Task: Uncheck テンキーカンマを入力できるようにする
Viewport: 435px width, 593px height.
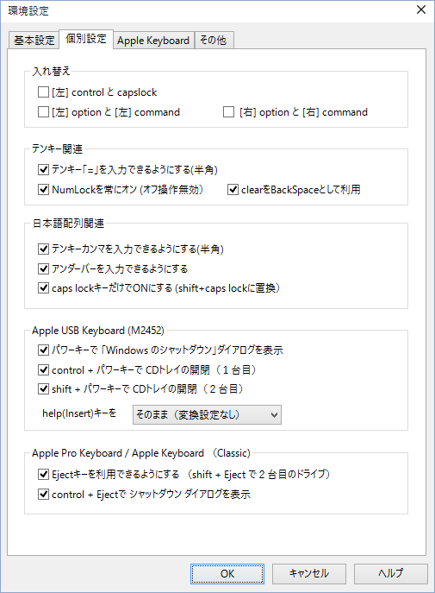Action: (x=43, y=249)
